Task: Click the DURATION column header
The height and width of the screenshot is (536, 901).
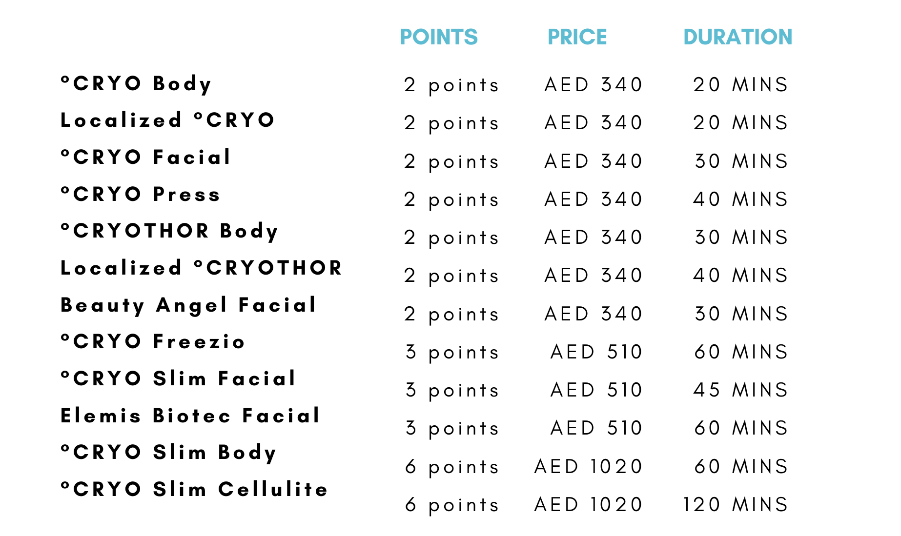Action: click(x=737, y=37)
